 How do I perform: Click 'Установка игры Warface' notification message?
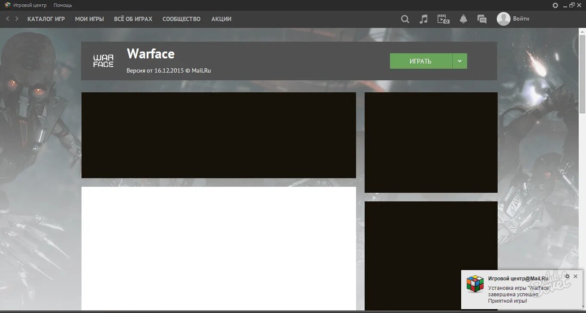click(519, 294)
